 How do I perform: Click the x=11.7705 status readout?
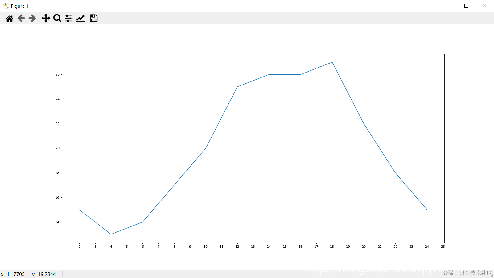tap(13, 274)
